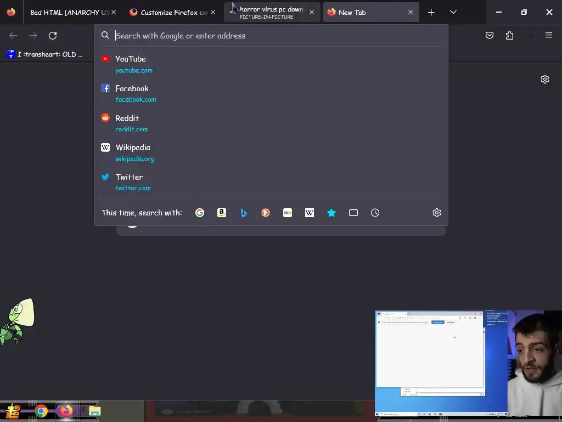Open search settings gear in the dropdown
Image resolution: width=562 pixels, height=422 pixels.
[x=436, y=213]
